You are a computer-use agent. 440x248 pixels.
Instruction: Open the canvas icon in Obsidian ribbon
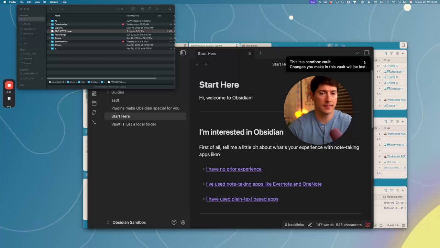[x=94, y=94]
